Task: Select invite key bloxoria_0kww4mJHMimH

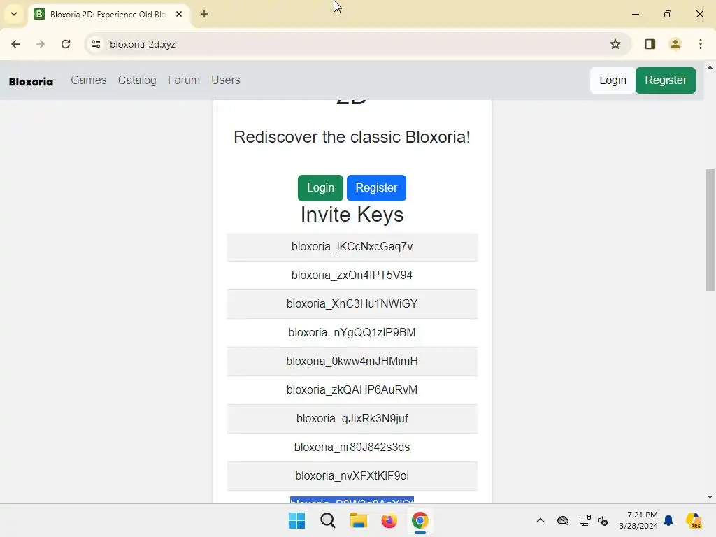Action: tap(352, 361)
